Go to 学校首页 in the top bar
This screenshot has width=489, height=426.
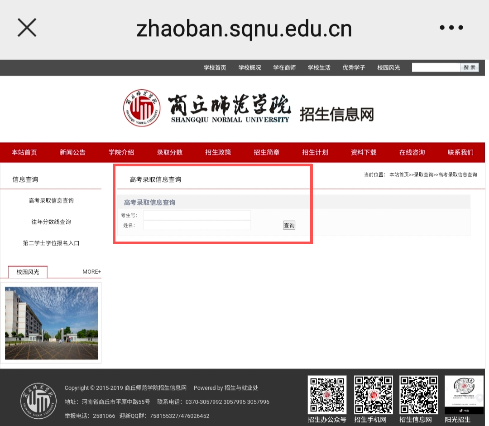click(215, 68)
